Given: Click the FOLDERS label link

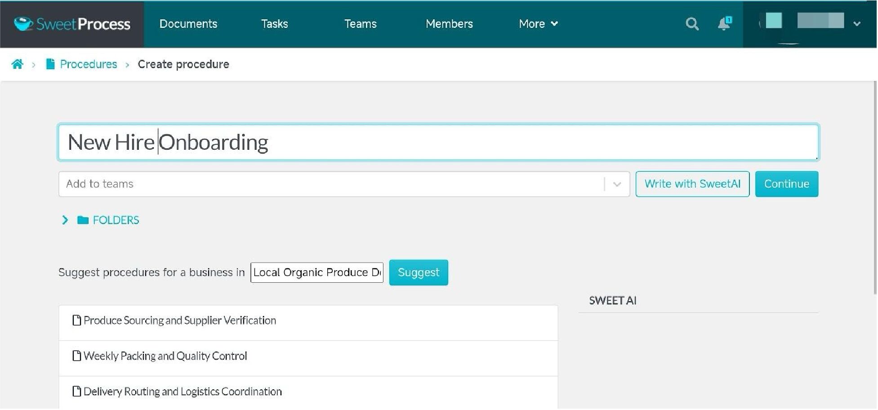Looking at the screenshot, I should pos(116,220).
